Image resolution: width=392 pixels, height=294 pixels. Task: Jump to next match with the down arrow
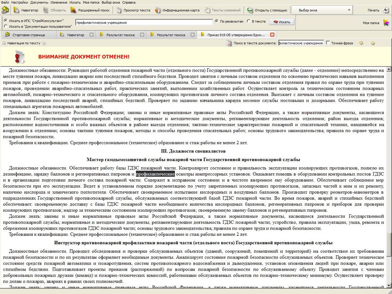[361, 43]
